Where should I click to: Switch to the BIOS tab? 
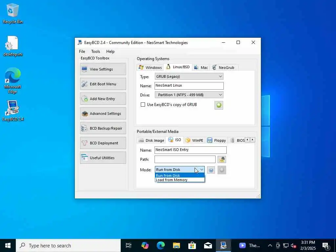[x=237, y=140]
